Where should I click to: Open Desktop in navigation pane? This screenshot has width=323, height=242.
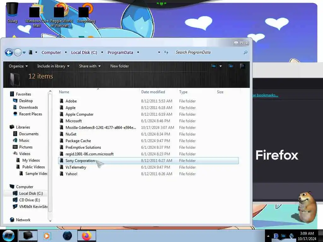26,101
